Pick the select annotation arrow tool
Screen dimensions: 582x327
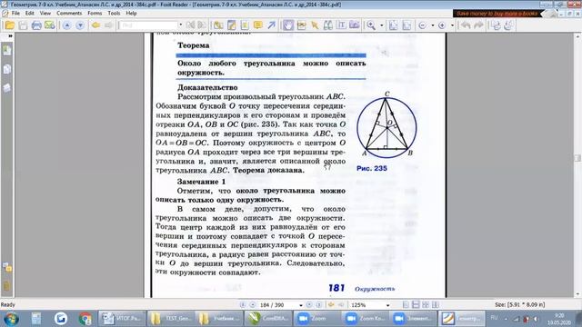(315, 25)
